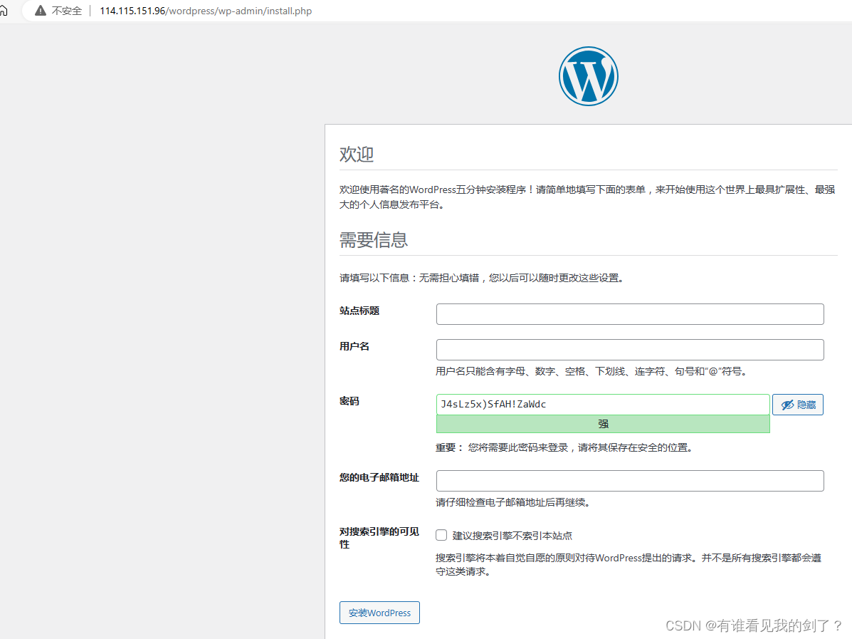This screenshot has width=852, height=639.
Task: Click the 安装WordPress button
Action: pos(379,613)
